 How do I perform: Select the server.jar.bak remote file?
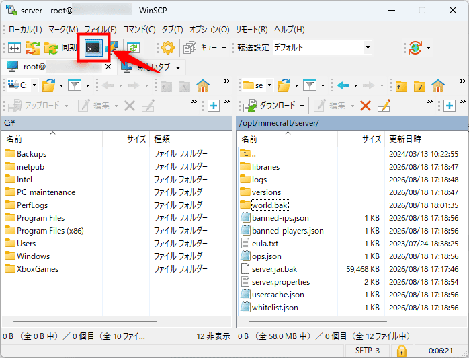click(x=269, y=268)
